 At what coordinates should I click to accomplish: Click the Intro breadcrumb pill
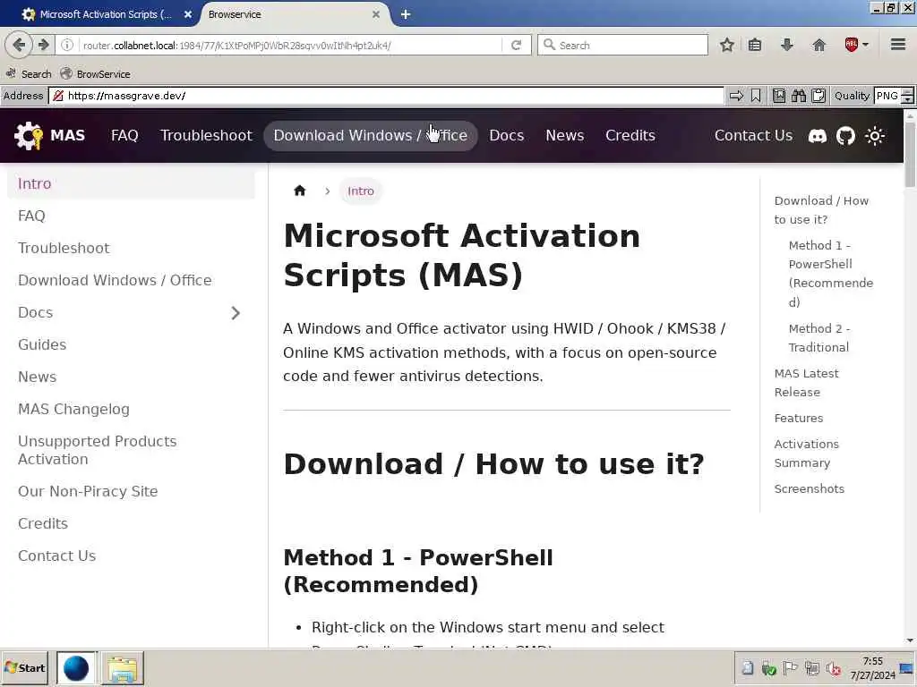tap(361, 191)
